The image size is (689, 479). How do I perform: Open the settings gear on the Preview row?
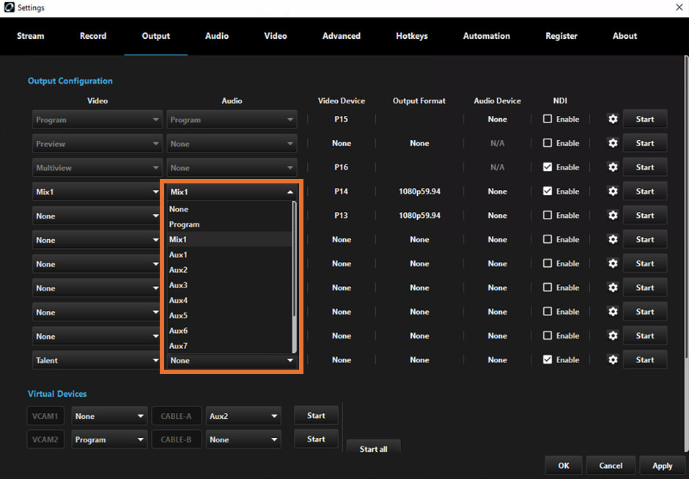click(612, 143)
